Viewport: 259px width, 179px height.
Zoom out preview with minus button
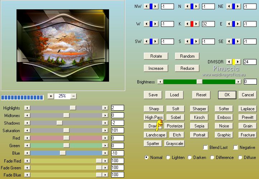pos(74,96)
